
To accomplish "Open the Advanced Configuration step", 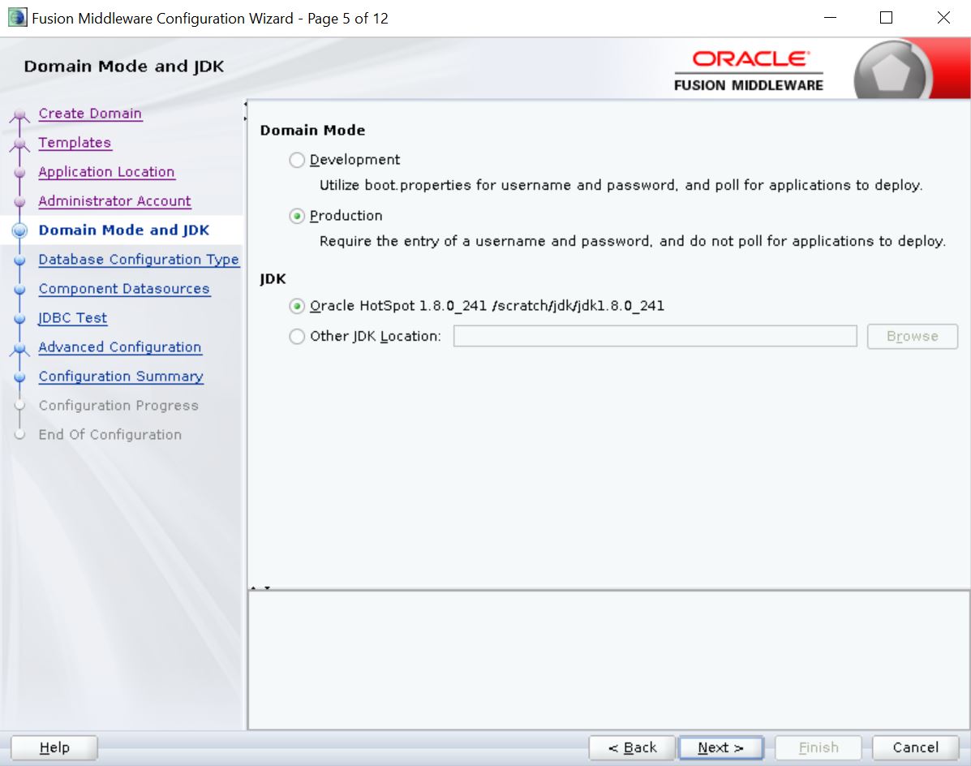I will click(120, 346).
